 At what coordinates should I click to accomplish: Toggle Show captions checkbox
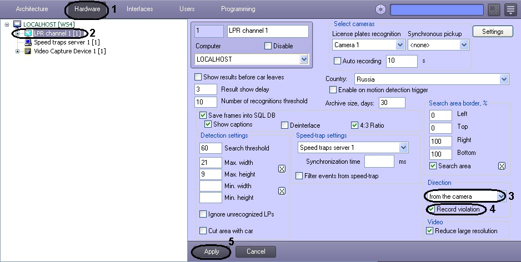click(x=208, y=124)
